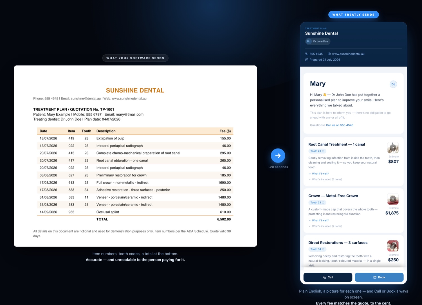Click 'TREATMENT PLAN / QUOTATION No. TP-1001'
This screenshot has width=422, height=305.
click(x=74, y=109)
